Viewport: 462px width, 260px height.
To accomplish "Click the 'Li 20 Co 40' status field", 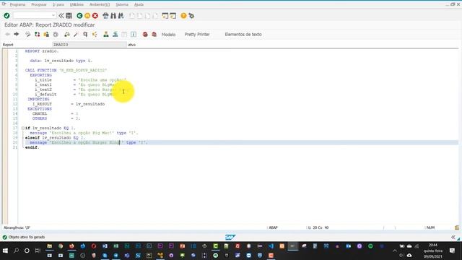I will coord(318,227).
